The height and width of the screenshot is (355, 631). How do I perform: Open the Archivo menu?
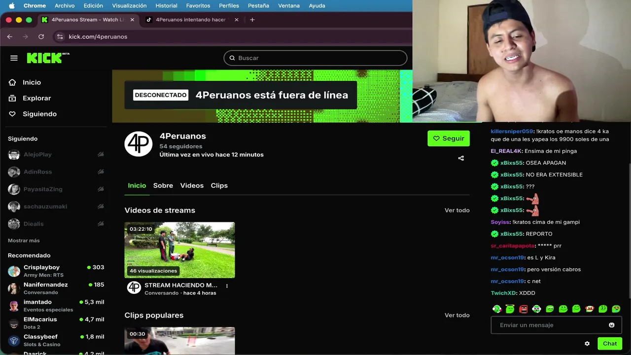[65, 5]
